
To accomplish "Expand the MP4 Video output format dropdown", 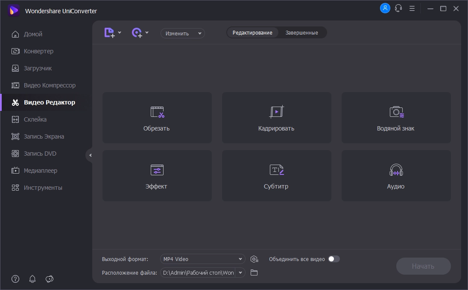I will click(202, 259).
